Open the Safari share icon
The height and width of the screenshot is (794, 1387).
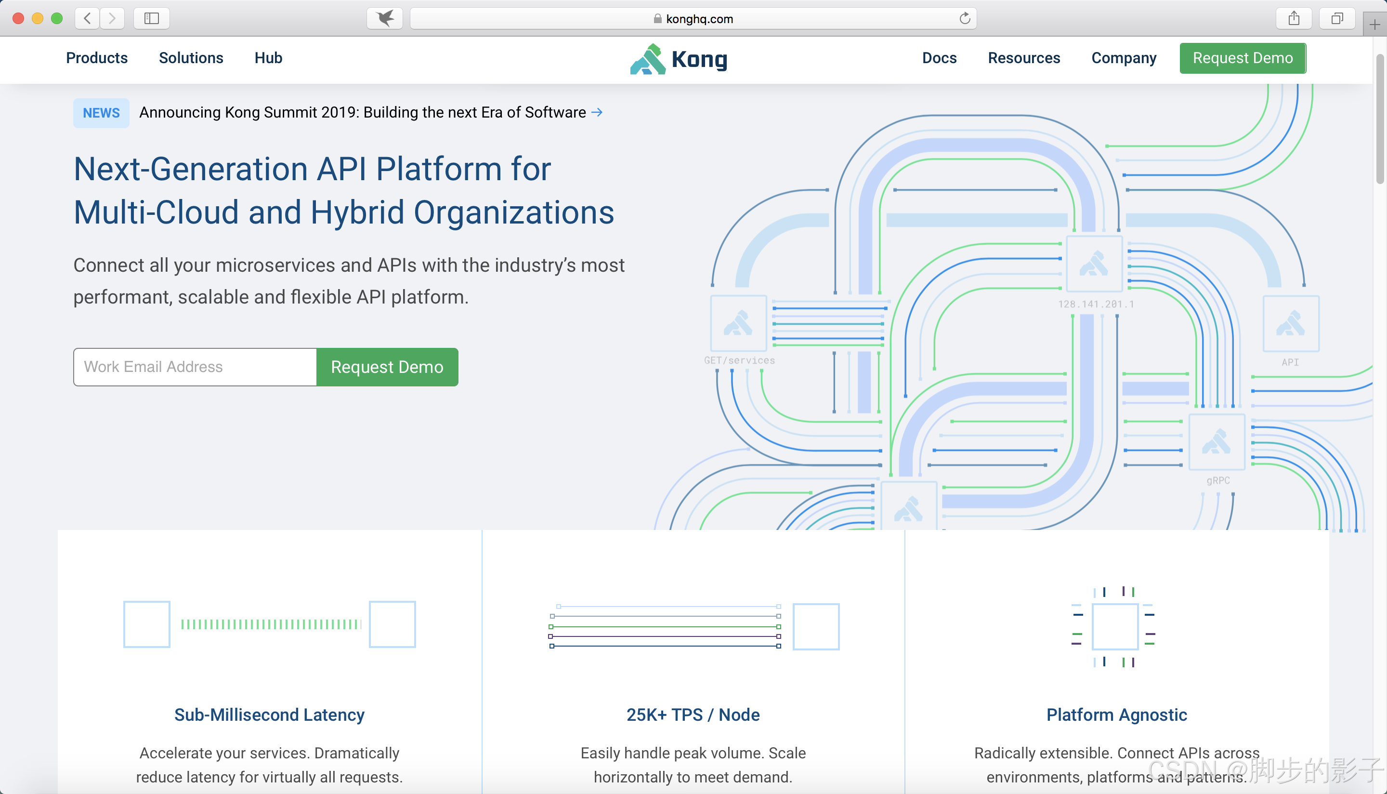click(x=1294, y=18)
